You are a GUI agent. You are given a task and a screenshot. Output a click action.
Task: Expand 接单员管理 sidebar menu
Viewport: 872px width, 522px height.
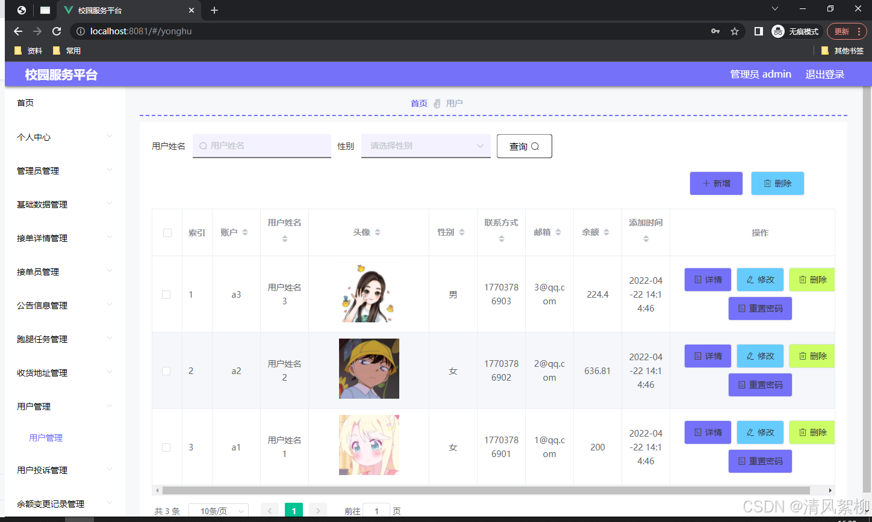(x=64, y=272)
